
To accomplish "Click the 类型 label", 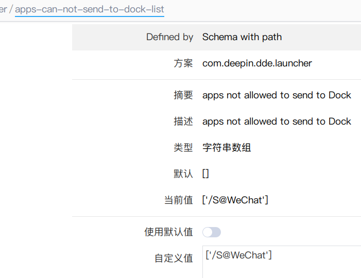I will (x=183, y=148).
